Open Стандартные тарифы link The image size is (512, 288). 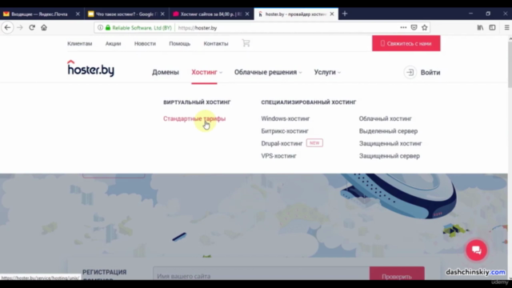tap(194, 118)
